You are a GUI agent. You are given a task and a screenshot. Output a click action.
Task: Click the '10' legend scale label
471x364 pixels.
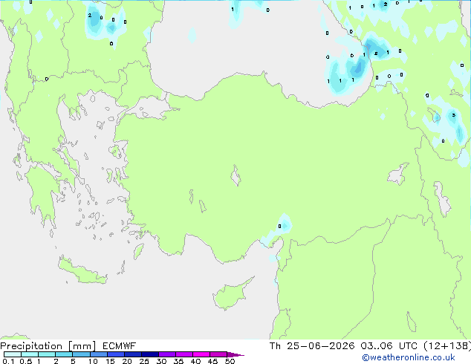pos(93,361)
